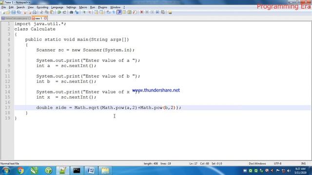Save the document with the Save icon
Viewport: 312px width, 175px height.
coord(13,12)
